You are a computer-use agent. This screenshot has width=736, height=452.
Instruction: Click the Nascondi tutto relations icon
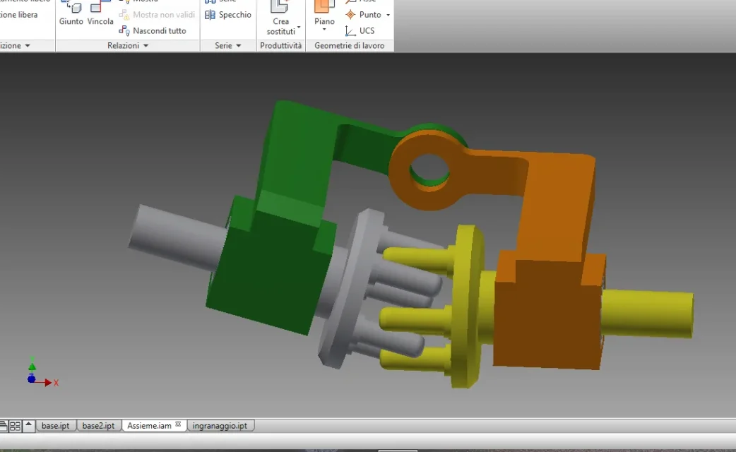(x=124, y=30)
